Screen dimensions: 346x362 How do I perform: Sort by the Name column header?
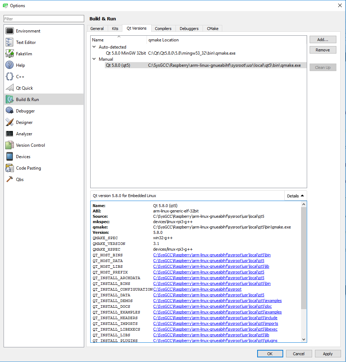[x=118, y=40]
